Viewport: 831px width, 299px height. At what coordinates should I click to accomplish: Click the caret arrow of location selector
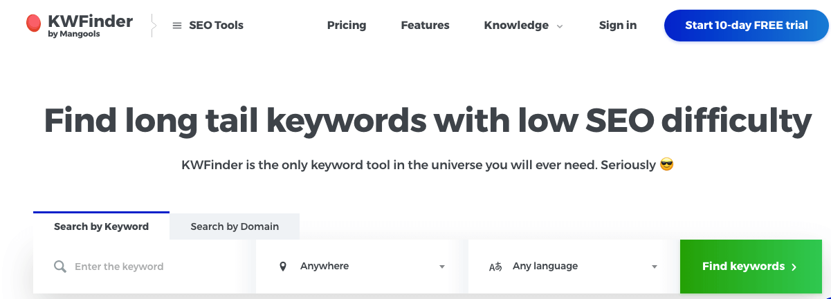pos(442,267)
